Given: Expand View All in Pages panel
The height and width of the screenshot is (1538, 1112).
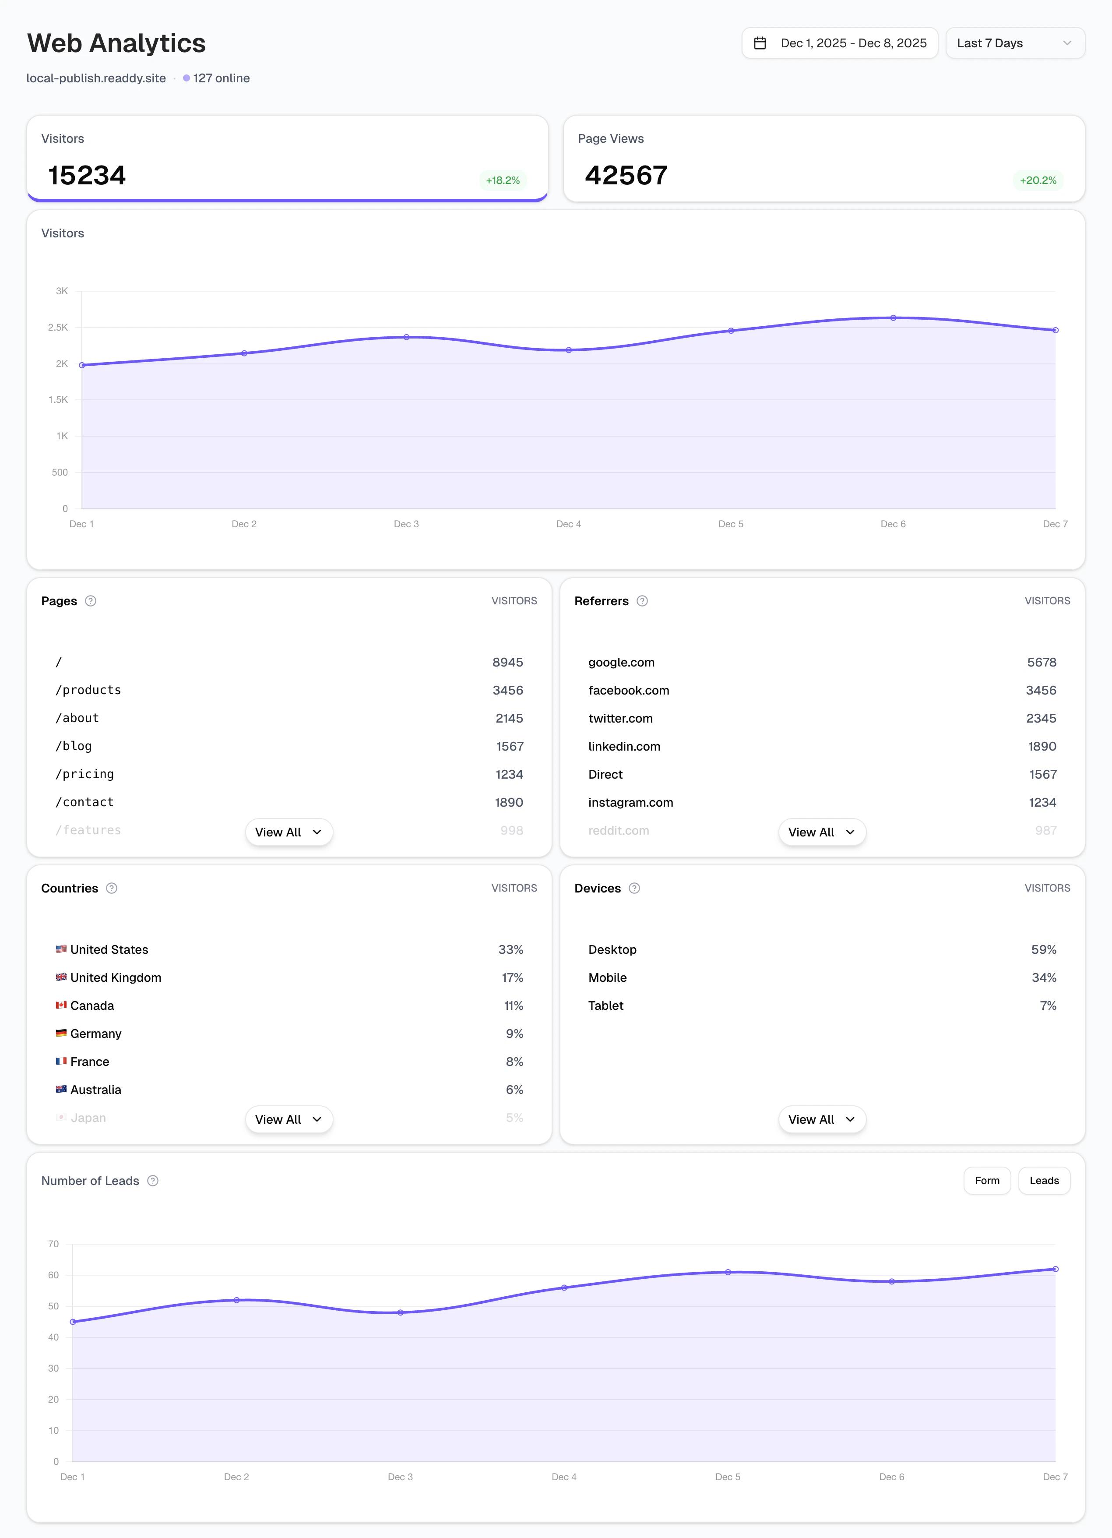Looking at the screenshot, I should coord(289,832).
